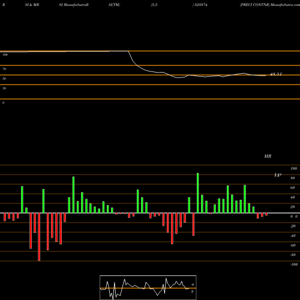300x300 pixels.
Task: Click the PRECI CONTNR MunafaSutra.com title text
Action: pyautogui.click(x=270, y=5)
